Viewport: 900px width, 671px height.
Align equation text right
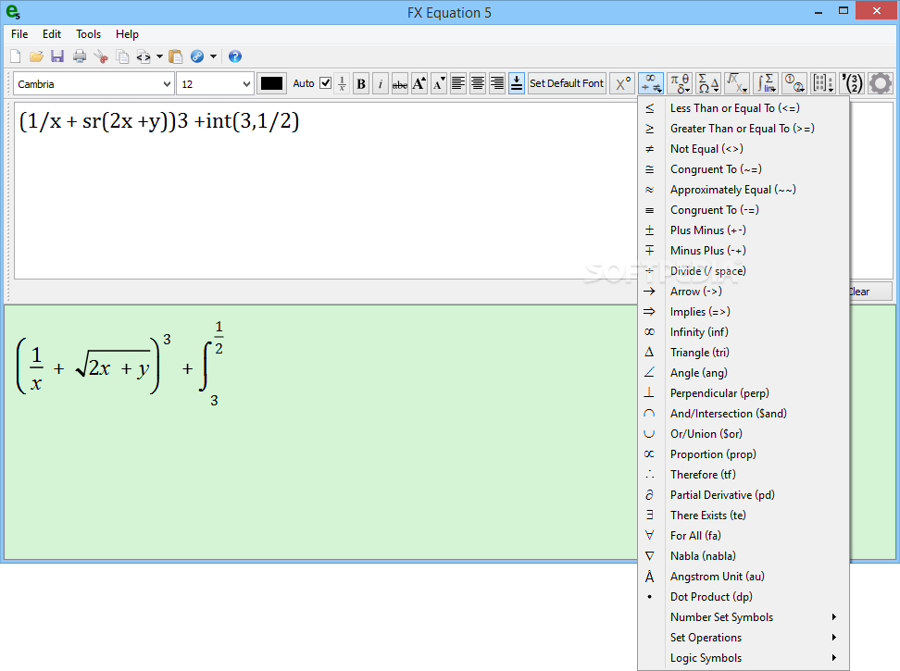(497, 83)
